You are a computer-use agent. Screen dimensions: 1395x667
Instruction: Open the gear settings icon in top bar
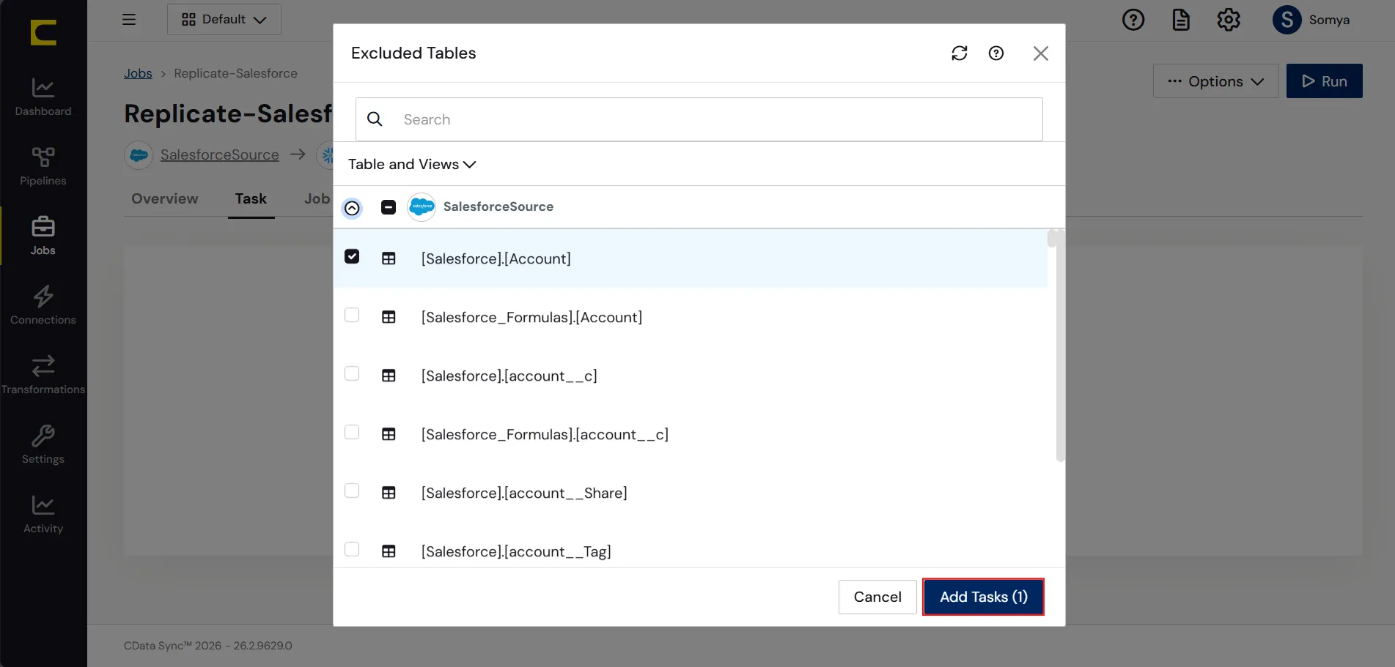pos(1229,20)
